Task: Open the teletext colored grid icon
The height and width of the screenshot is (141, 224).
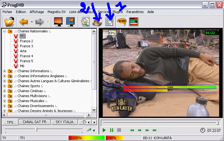Action: tap(134, 21)
